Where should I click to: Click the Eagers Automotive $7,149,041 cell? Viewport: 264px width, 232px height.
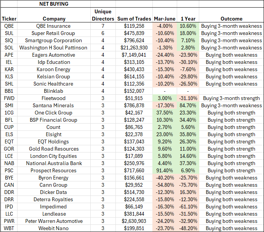pyautogui.click(x=133, y=55)
